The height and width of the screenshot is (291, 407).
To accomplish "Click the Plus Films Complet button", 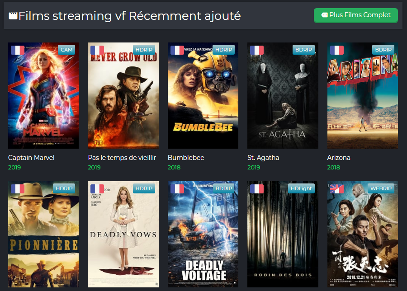I will pyautogui.click(x=355, y=15).
